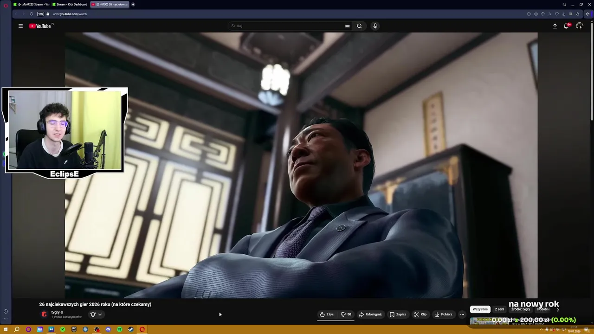Image resolution: width=594 pixels, height=334 pixels.
Task: Launch Epic Games from taskbar
Action: click(x=74, y=329)
